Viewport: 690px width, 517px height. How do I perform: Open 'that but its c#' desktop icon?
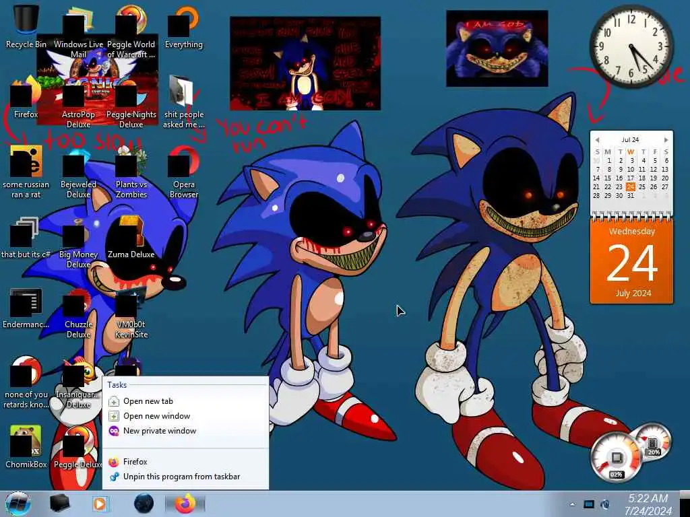point(26,238)
